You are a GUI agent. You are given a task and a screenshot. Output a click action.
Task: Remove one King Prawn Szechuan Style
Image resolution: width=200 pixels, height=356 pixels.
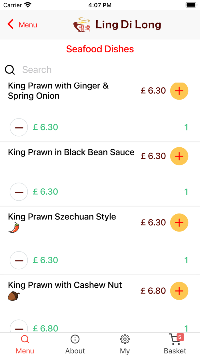19,260
